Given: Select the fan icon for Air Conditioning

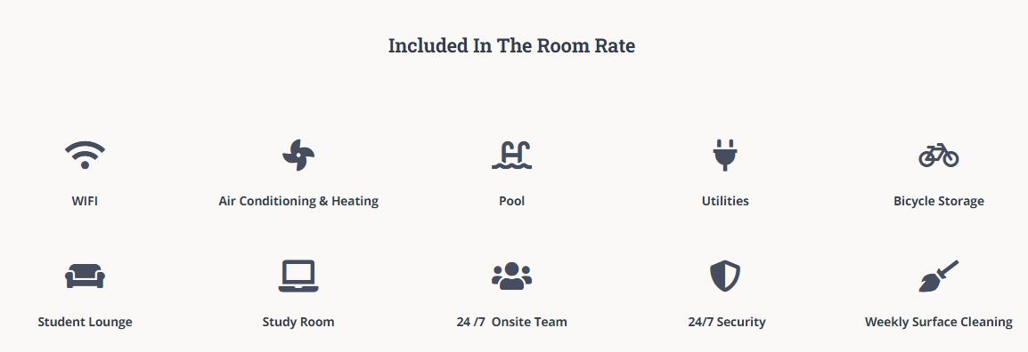Looking at the screenshot, I should [x=298, y=155].
